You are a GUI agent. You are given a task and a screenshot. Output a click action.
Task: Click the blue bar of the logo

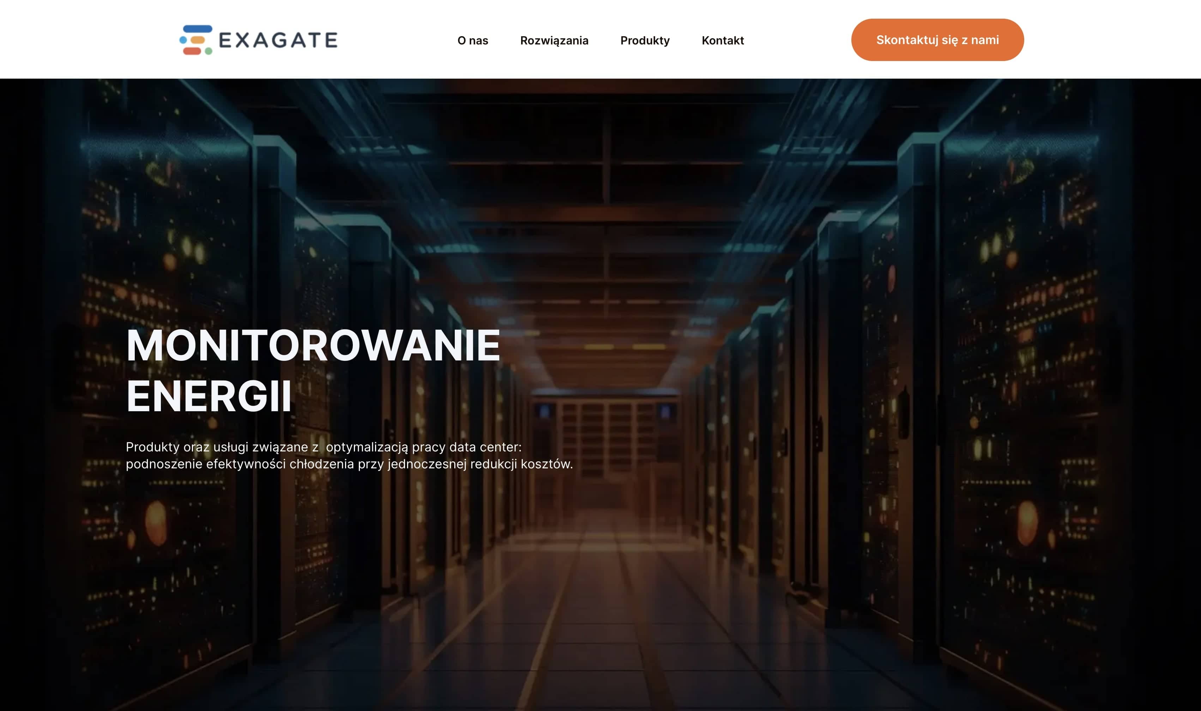click(x=198, y=29)
